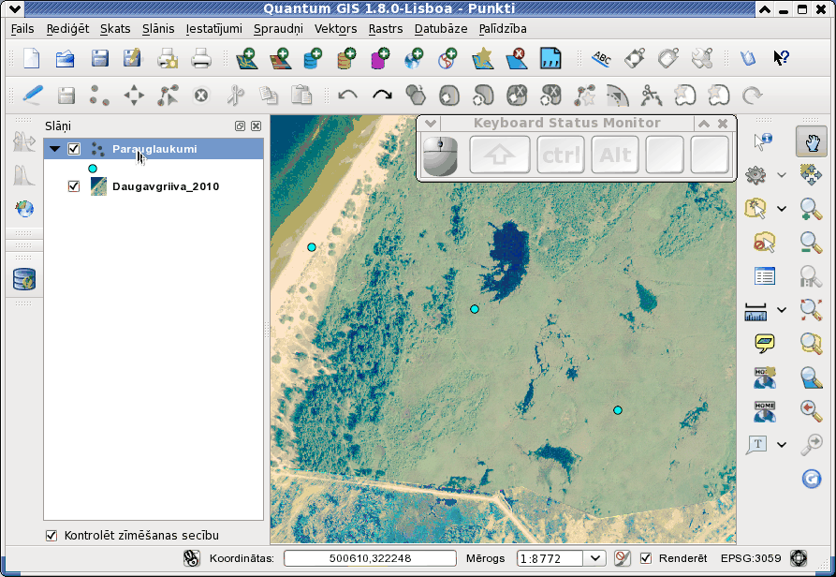Toggle editing with the blue pencil icon
Viewport: 836px width, 577px height.
pos(33,96)
